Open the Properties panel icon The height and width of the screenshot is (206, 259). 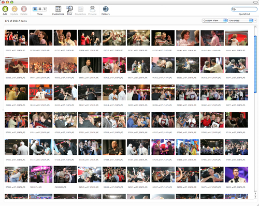(x=81, y=9)
